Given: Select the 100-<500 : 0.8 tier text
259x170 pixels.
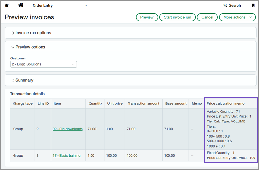Looking at the screenshot, I should click(218, 136).
